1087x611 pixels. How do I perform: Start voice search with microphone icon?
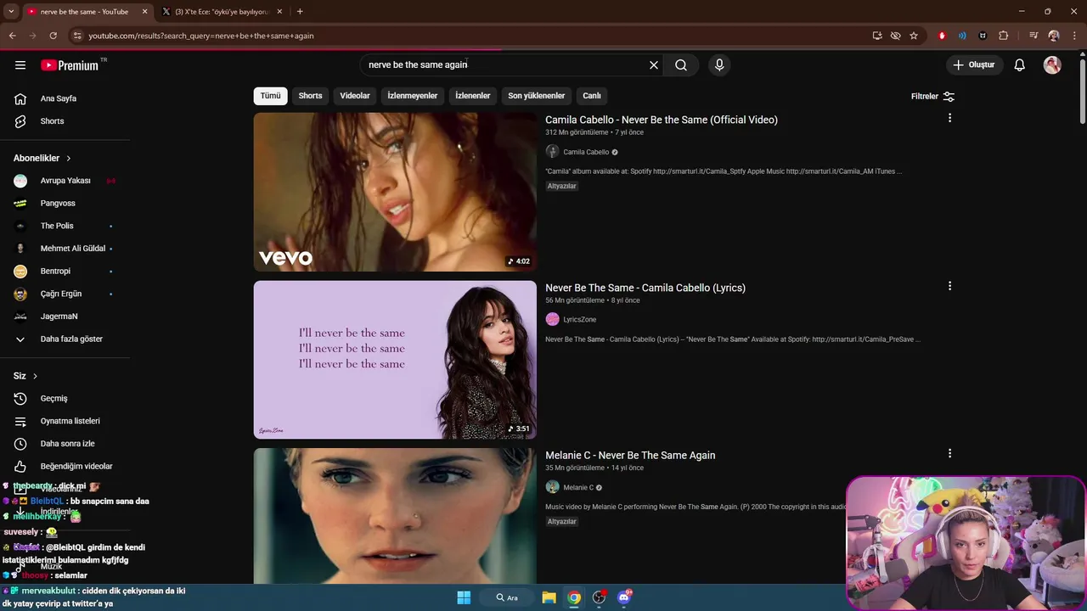[x=719, y=65]
